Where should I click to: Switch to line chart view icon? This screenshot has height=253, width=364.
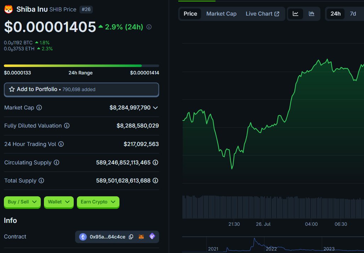296,14
